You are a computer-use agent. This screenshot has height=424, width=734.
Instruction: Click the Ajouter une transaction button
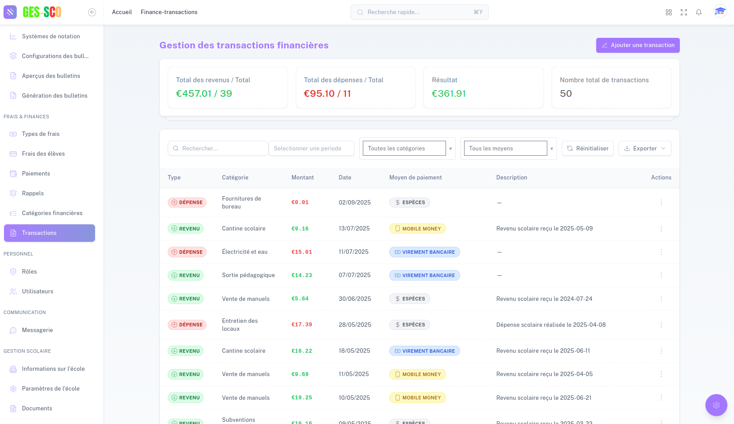(638, 45)
